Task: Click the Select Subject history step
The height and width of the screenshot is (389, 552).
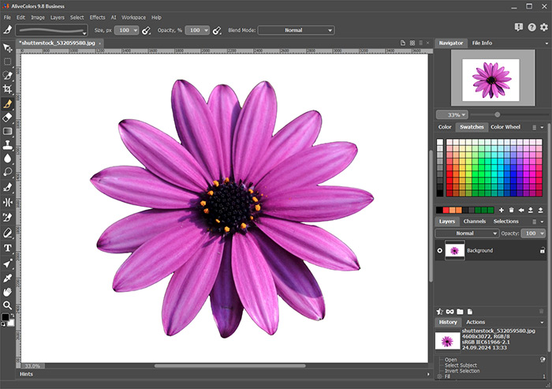Action: click(461, 365)
